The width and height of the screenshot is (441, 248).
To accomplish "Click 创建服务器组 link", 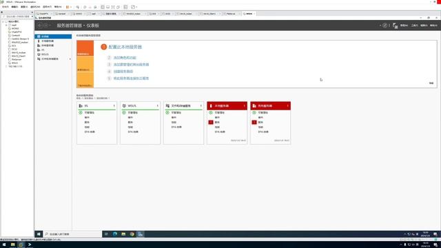I will [123, 72].
